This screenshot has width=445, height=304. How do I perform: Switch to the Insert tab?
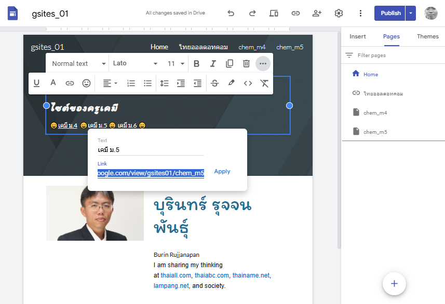[x=358, y=36]
